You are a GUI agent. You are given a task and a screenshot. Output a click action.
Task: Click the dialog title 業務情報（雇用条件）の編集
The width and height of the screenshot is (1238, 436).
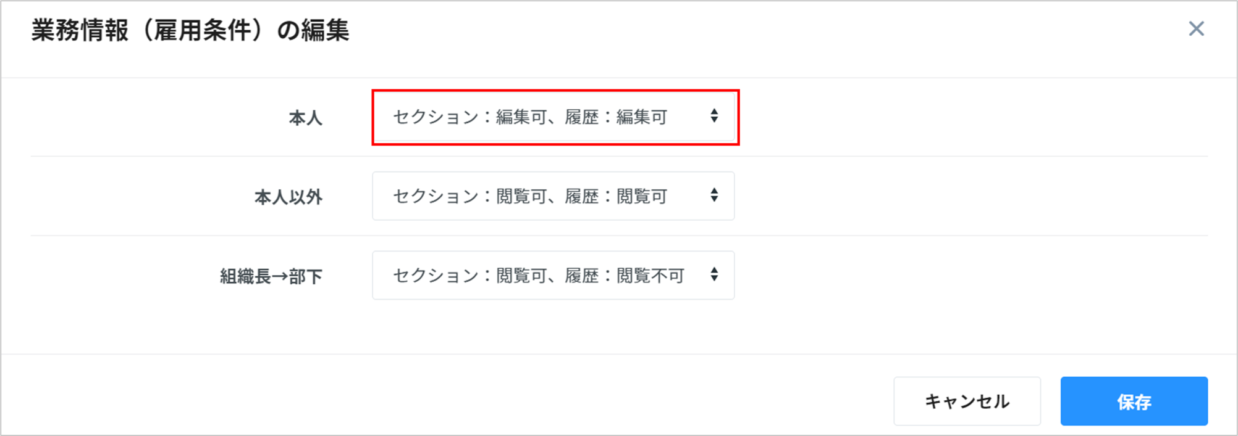(x=190, y=30)
